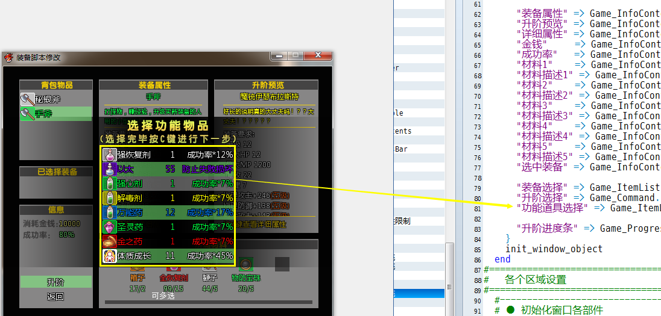Screen dimensions: 661x316
Task: Click the 消耗金钱 10000 value
Action: coord(69,223)
